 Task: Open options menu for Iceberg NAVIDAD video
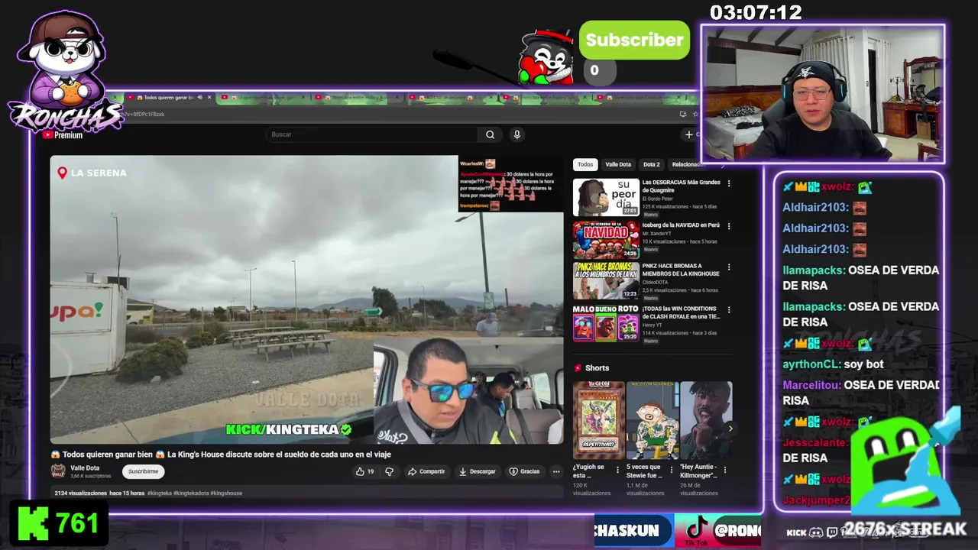(728, 226)
